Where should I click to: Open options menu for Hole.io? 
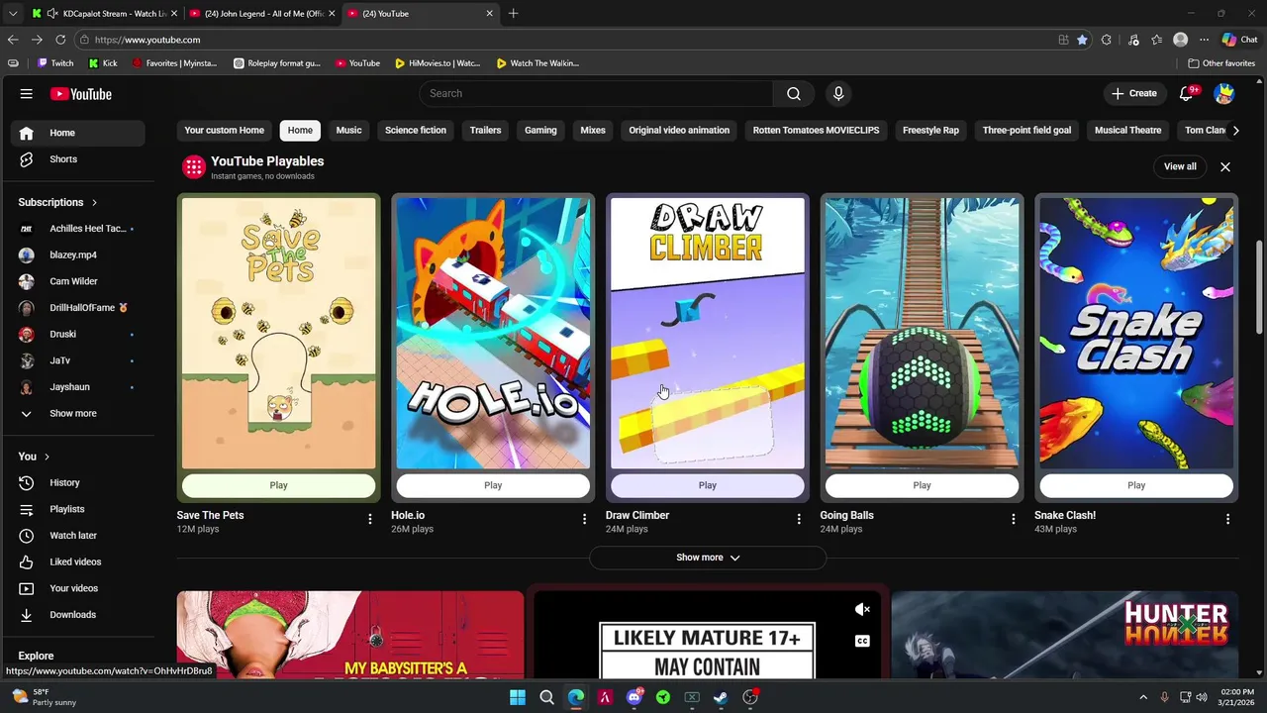pos(584,519)
